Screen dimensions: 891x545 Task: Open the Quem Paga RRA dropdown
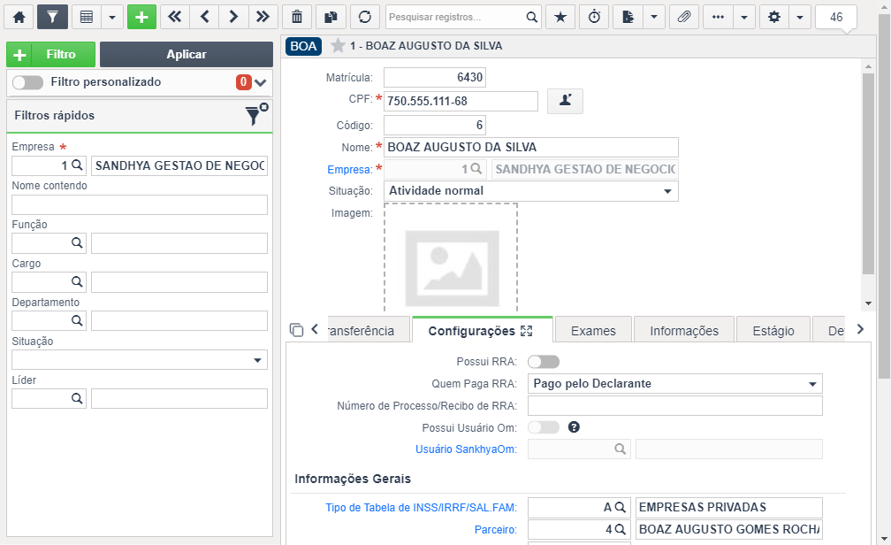click(x=675, y=383)
